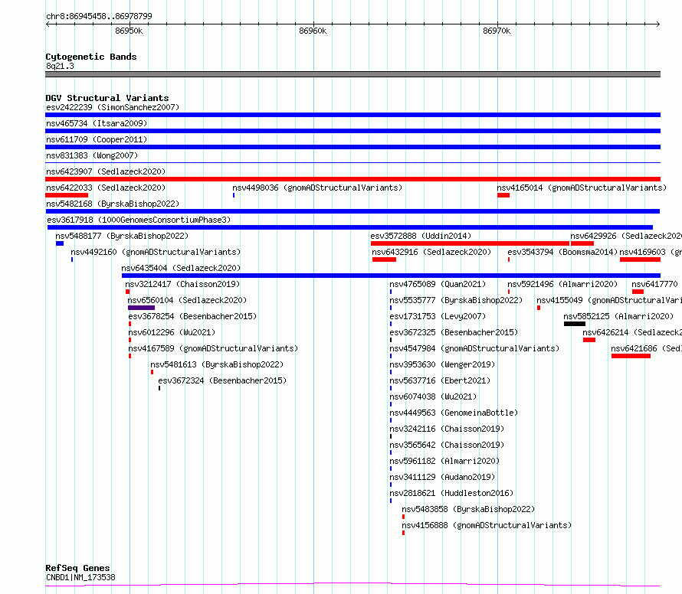Select nsv5637716 (Ebert2021) label
682x594 pixels.
[440, 380]
